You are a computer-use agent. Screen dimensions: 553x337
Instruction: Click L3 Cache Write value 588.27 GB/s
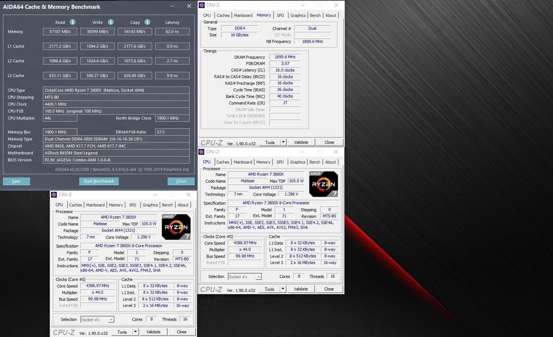pos(98,76)
